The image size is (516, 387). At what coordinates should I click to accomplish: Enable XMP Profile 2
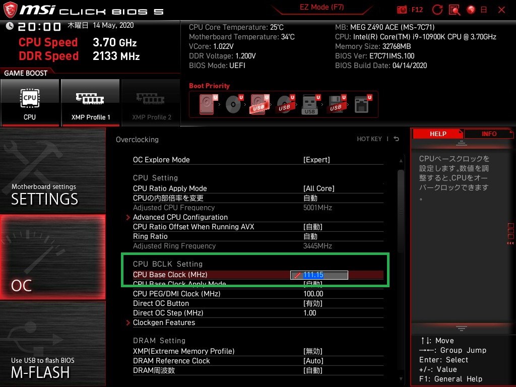(x=151, y=103)
